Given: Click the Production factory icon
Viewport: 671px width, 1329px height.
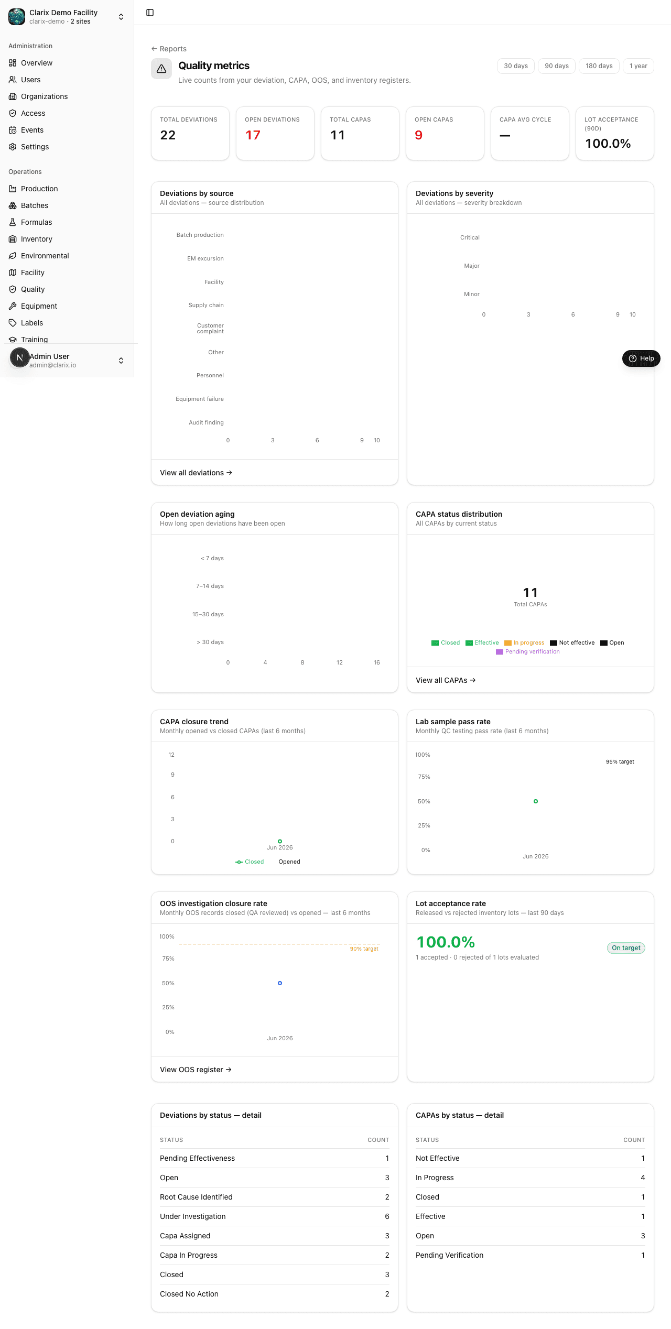Looking at the screenshot, I should [x=13, y=189].
